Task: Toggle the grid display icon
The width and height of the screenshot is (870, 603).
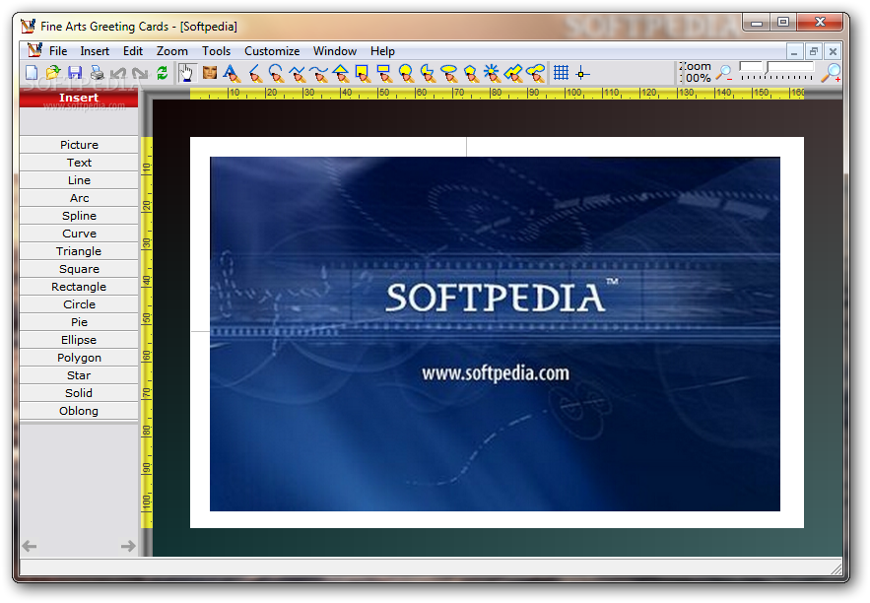Action: [561, 73]
